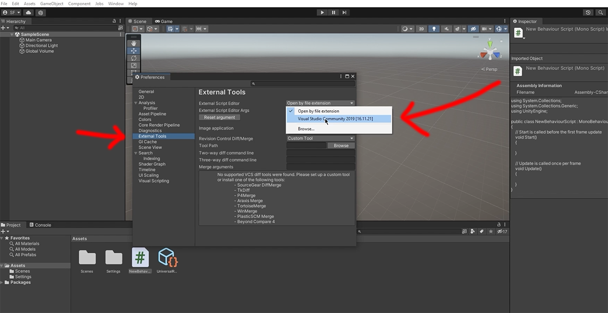Toggle 2D view mode in Scene
The image size is (608, 313).
click(421, 29)
